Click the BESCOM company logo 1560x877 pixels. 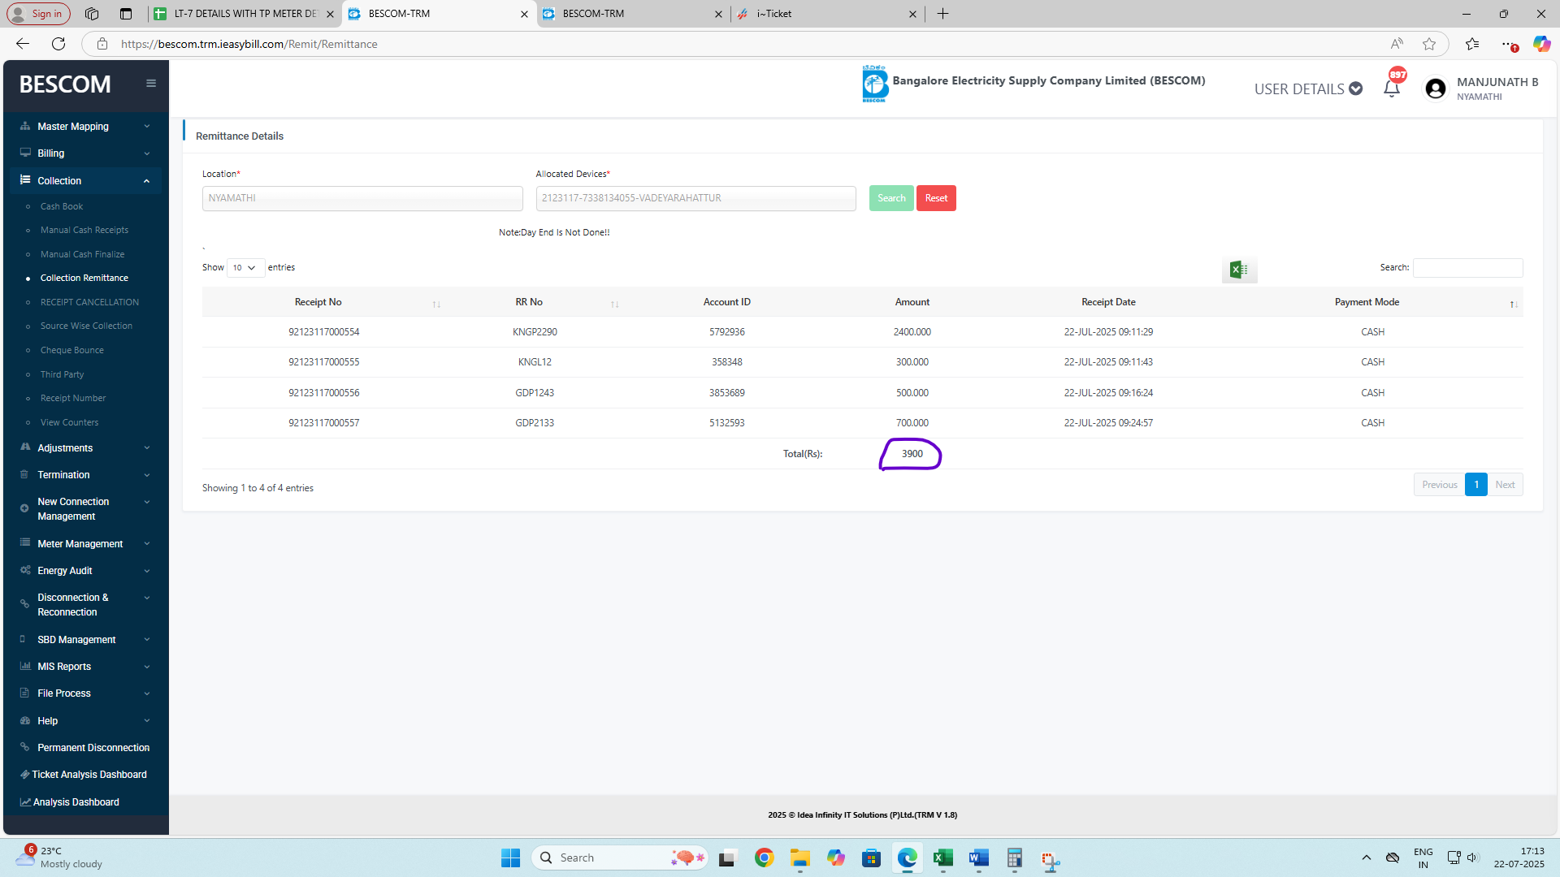tap(875, 84)
